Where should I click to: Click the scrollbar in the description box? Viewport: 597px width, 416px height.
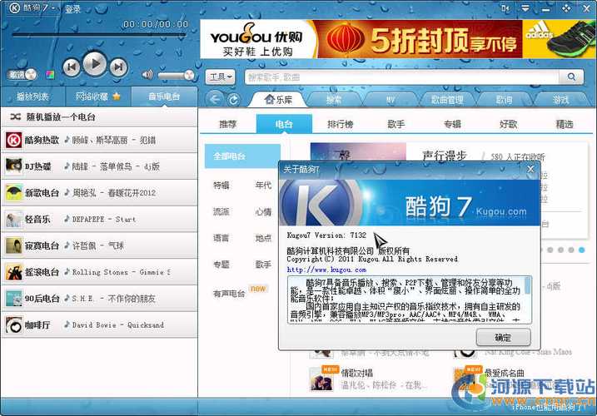click(x=528, y=285)
